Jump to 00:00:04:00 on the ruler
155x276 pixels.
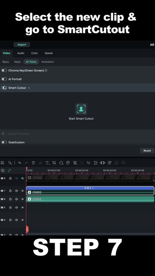[137, 170]
